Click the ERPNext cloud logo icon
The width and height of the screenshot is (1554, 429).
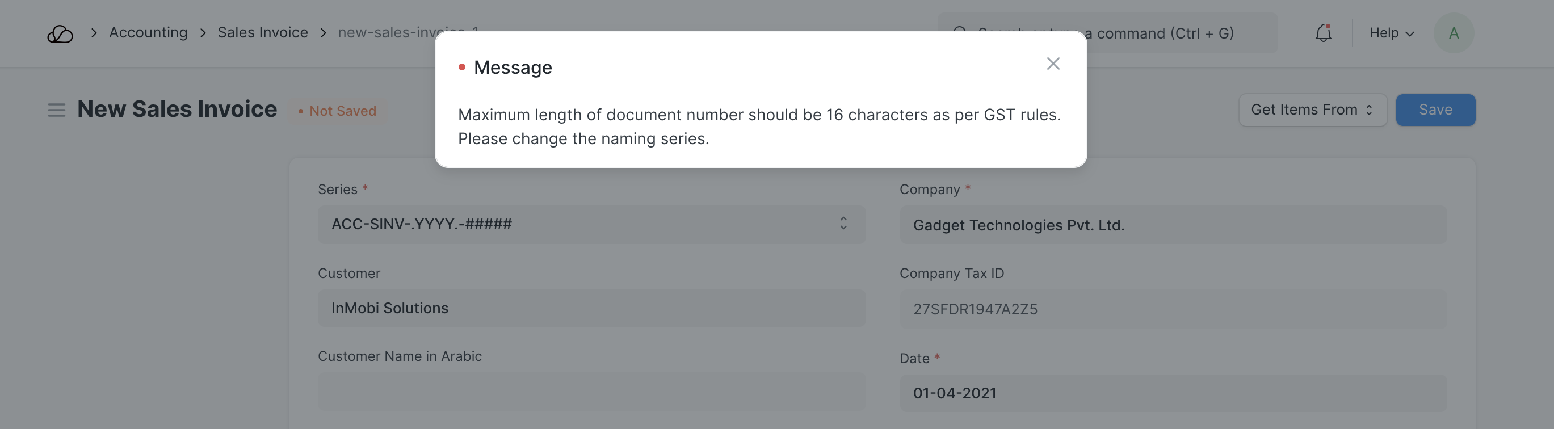(x=60, y=34)
